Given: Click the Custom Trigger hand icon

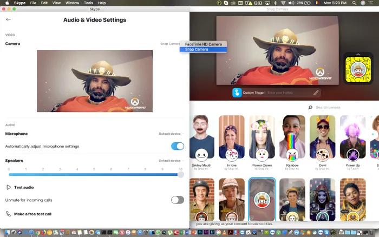Looking at the screenshot, I should (237, 93).
